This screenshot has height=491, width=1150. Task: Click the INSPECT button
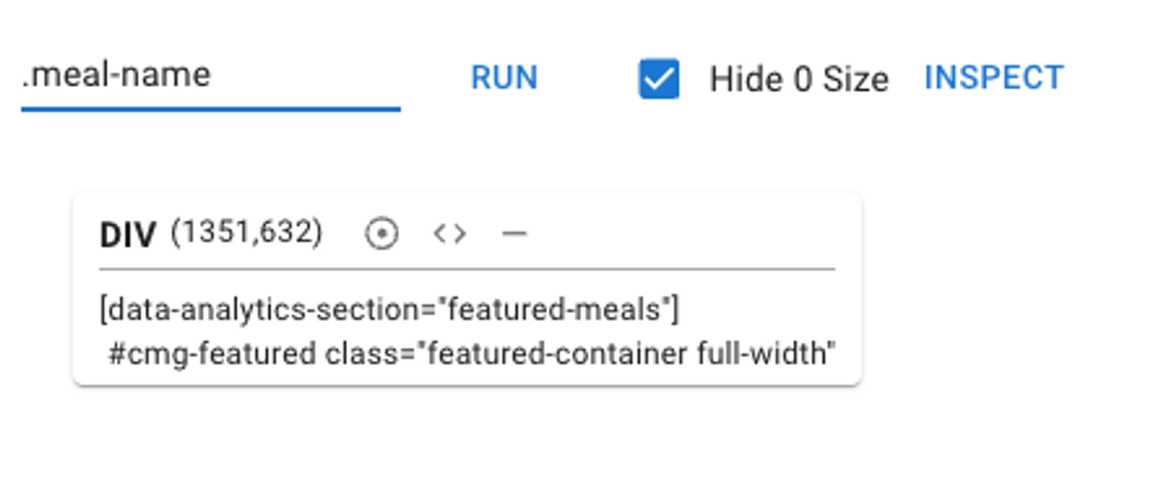click(x=993, y=78)
